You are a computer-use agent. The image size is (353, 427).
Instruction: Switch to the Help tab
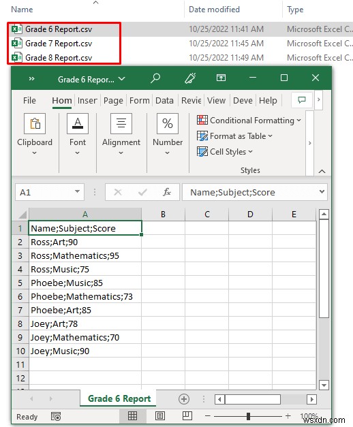tap(268, 101)
